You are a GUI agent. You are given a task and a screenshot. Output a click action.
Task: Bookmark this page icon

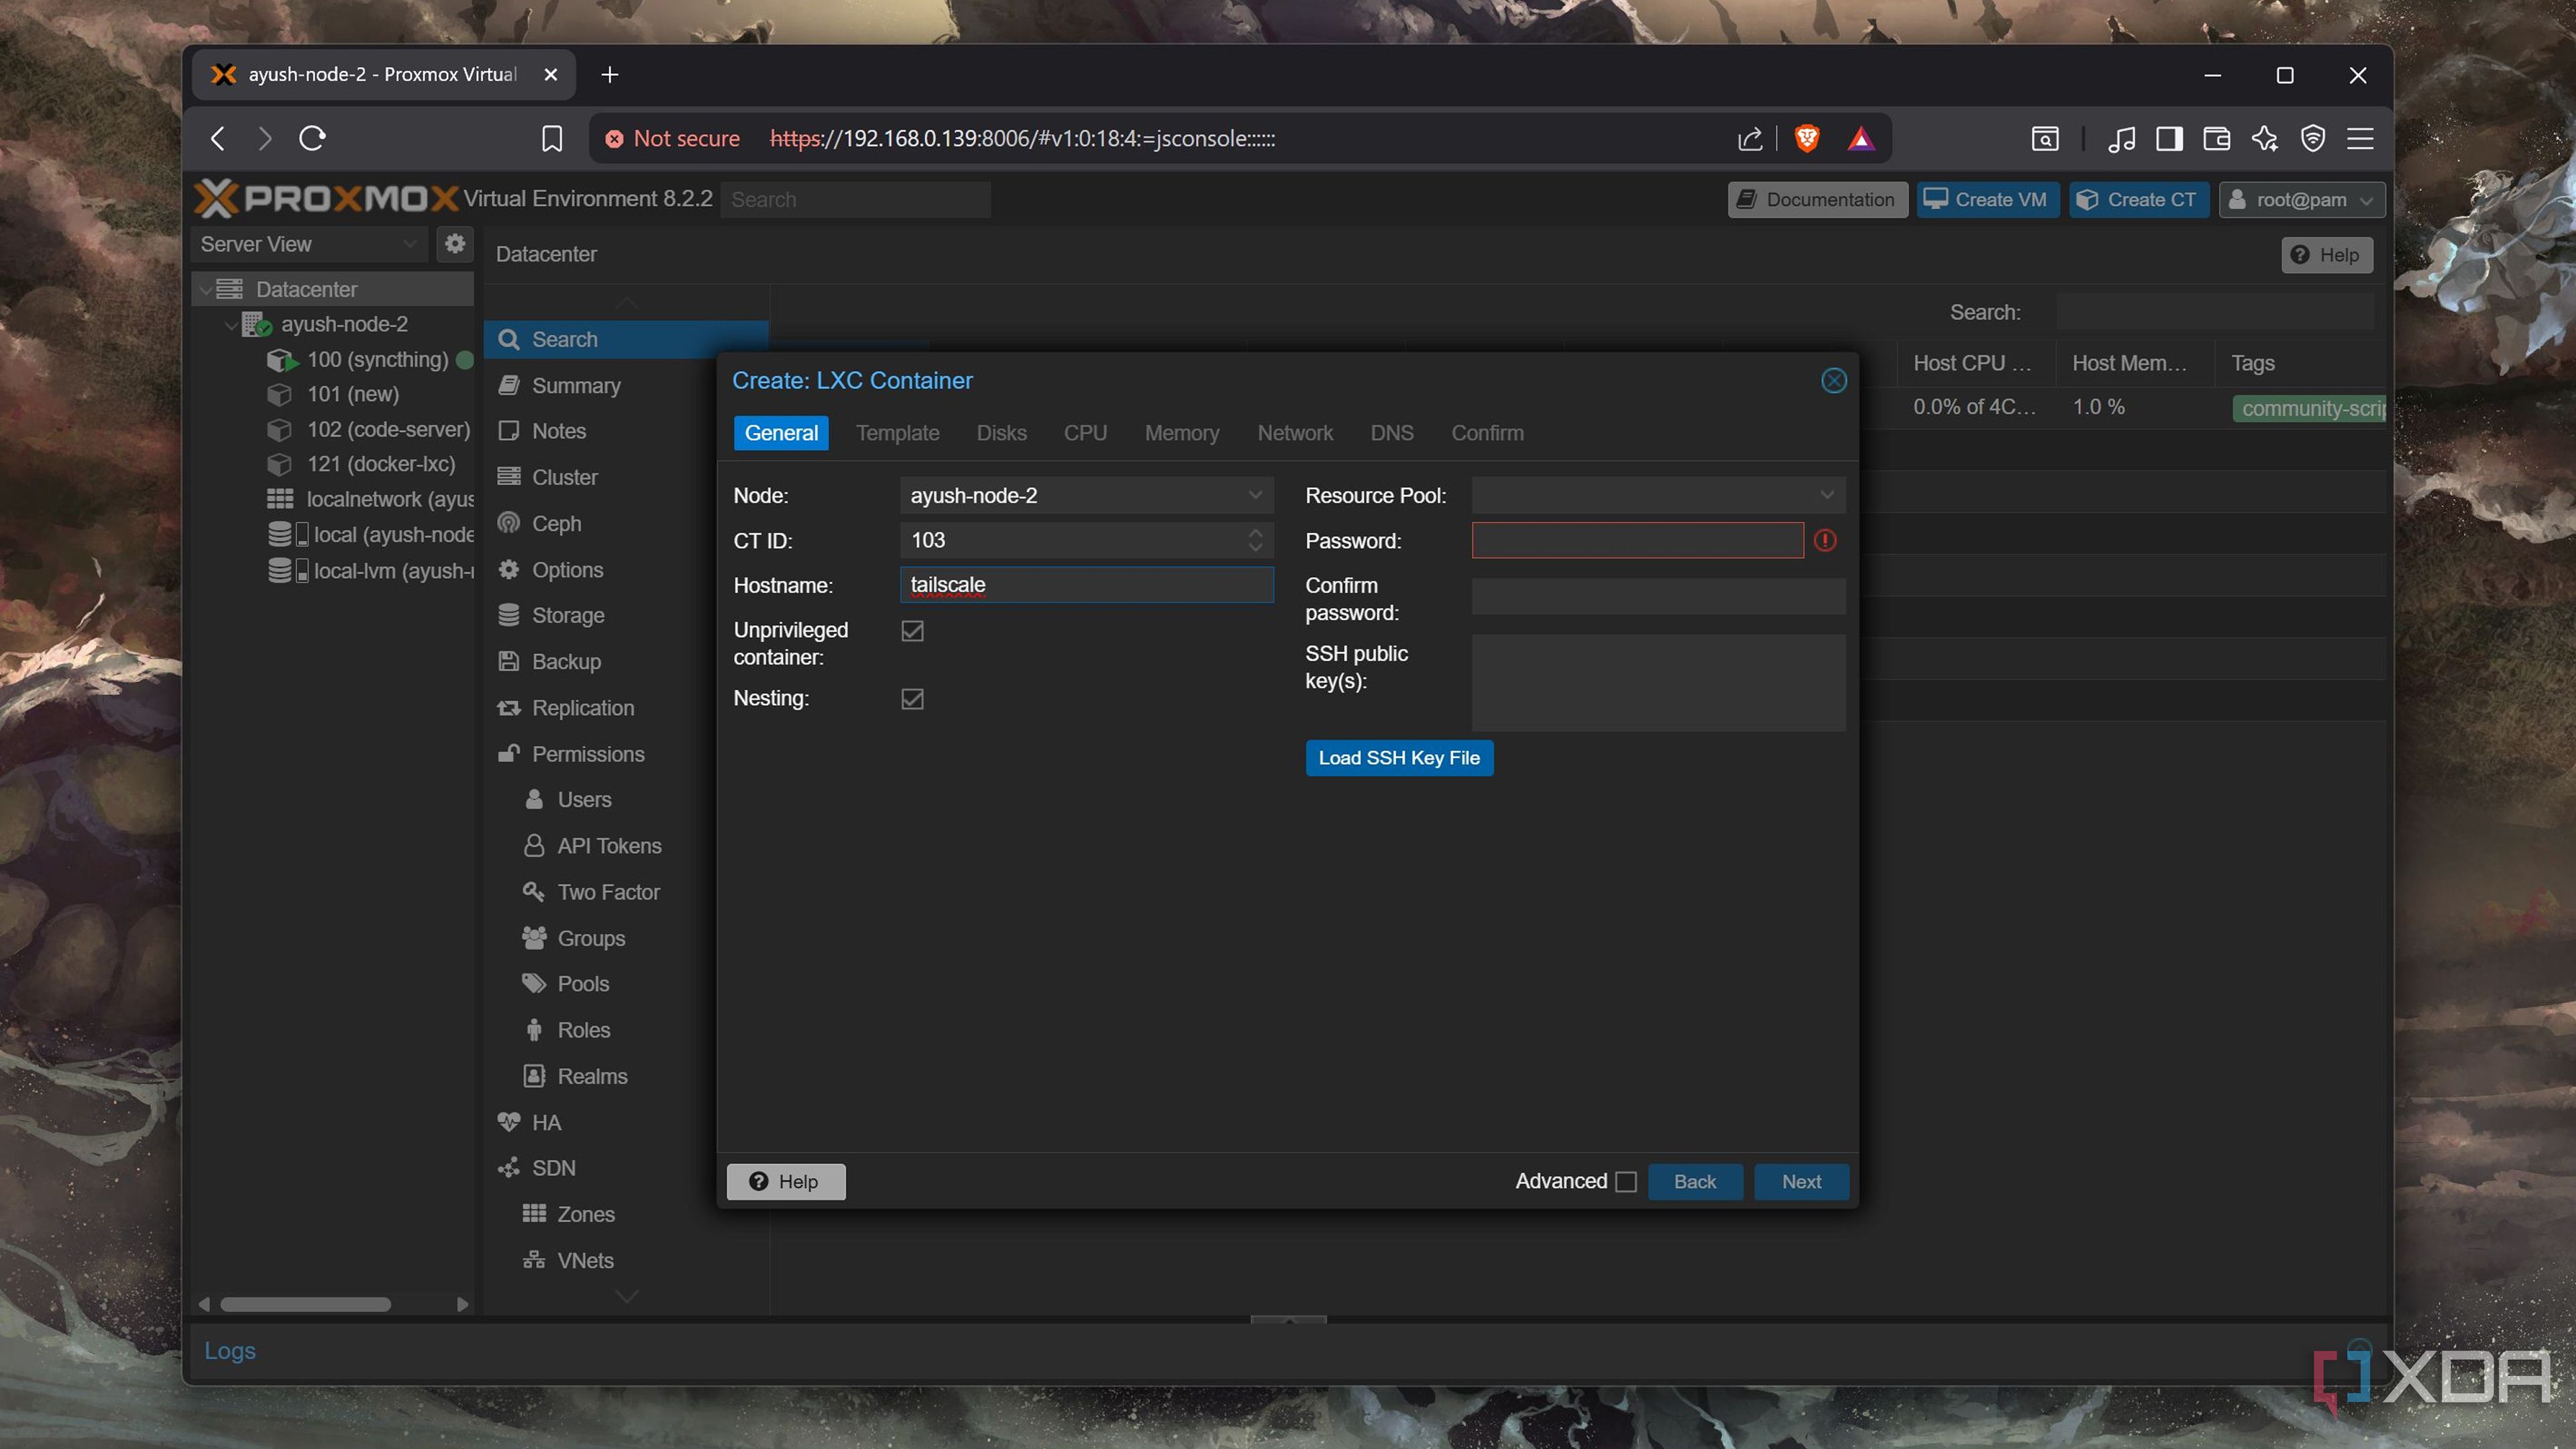coord(552,138)
